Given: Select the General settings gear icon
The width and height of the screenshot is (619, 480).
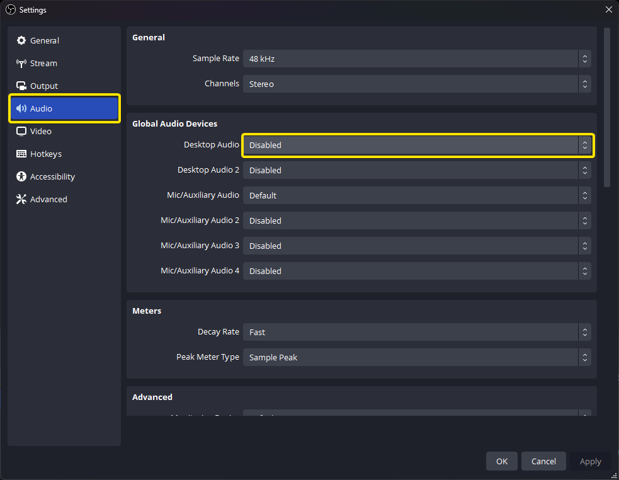Looking at the screenshot, I should click(21, 40).
